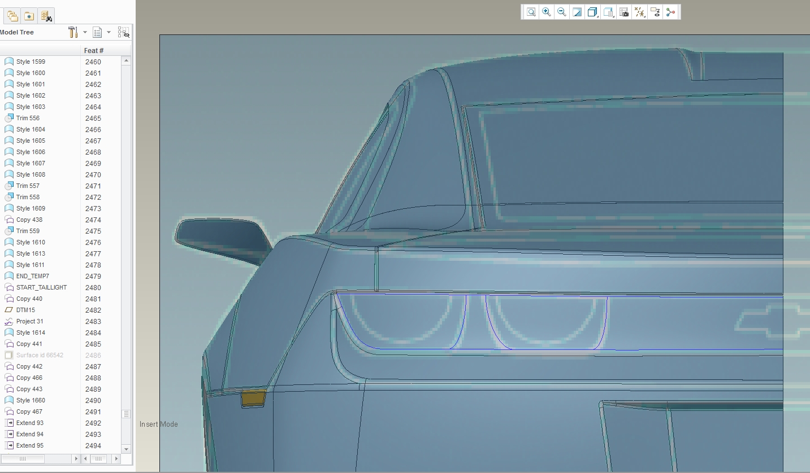Click the Style 1610 feature icon

9,242
